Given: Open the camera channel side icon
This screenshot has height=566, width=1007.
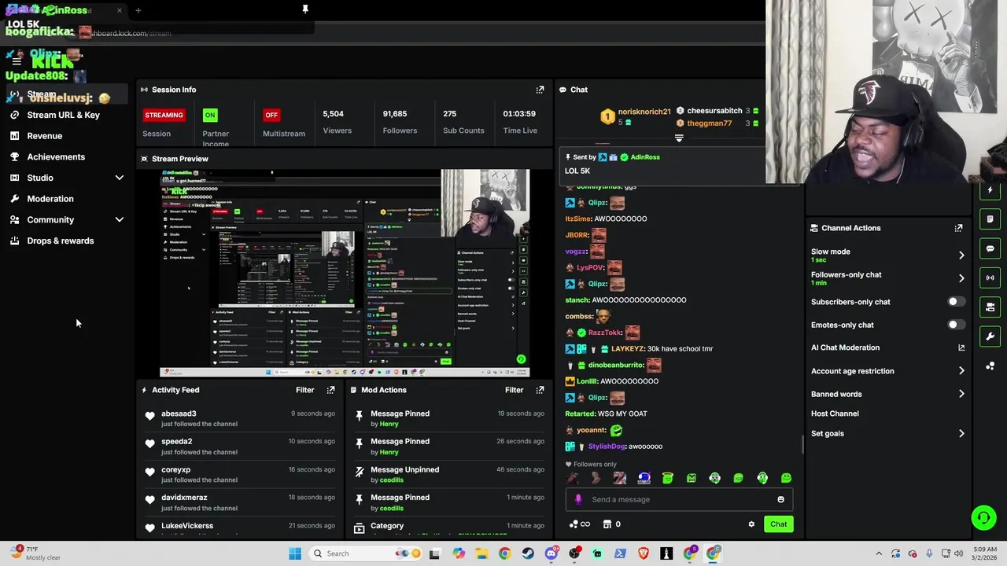Looking at the screenshot, I should [x=990, y=307].
